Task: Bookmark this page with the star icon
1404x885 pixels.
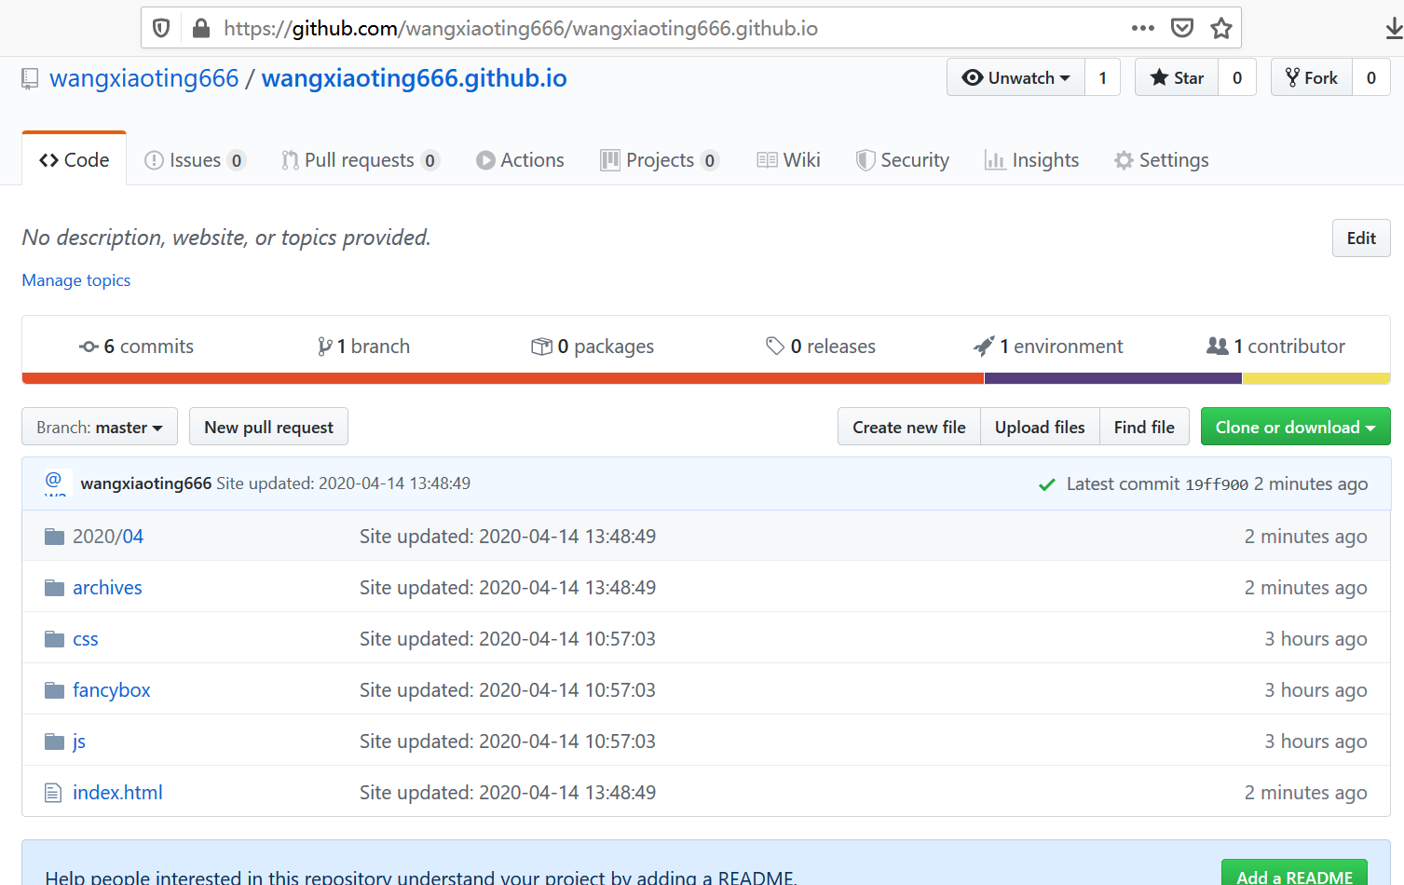Action: click(x=1221, y=28)
